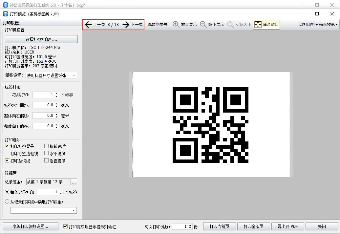Viewport: 340px width, 234px height.
Task: Close the print preview dialog window
Action: [x=332, y=14]
